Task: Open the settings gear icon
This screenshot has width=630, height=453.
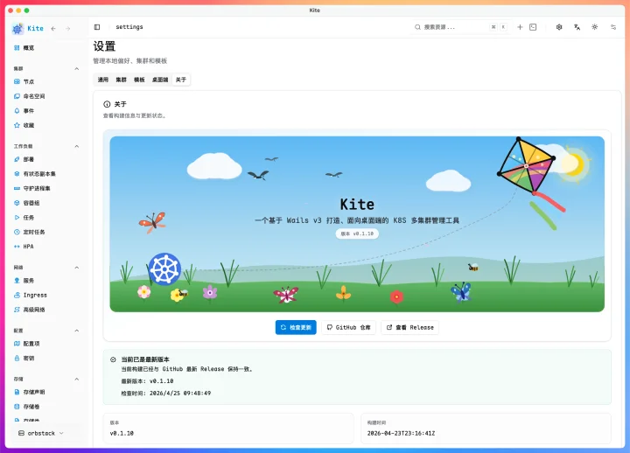Action: pos(559,27)
